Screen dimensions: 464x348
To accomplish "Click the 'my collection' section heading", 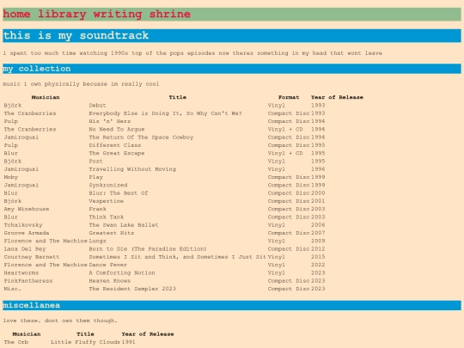I will coord(232,69).
